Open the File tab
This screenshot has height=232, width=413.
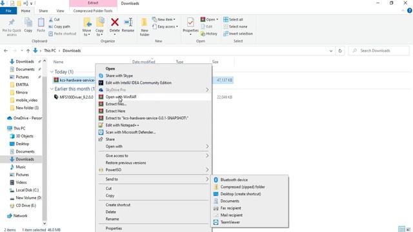coord(8,11)
